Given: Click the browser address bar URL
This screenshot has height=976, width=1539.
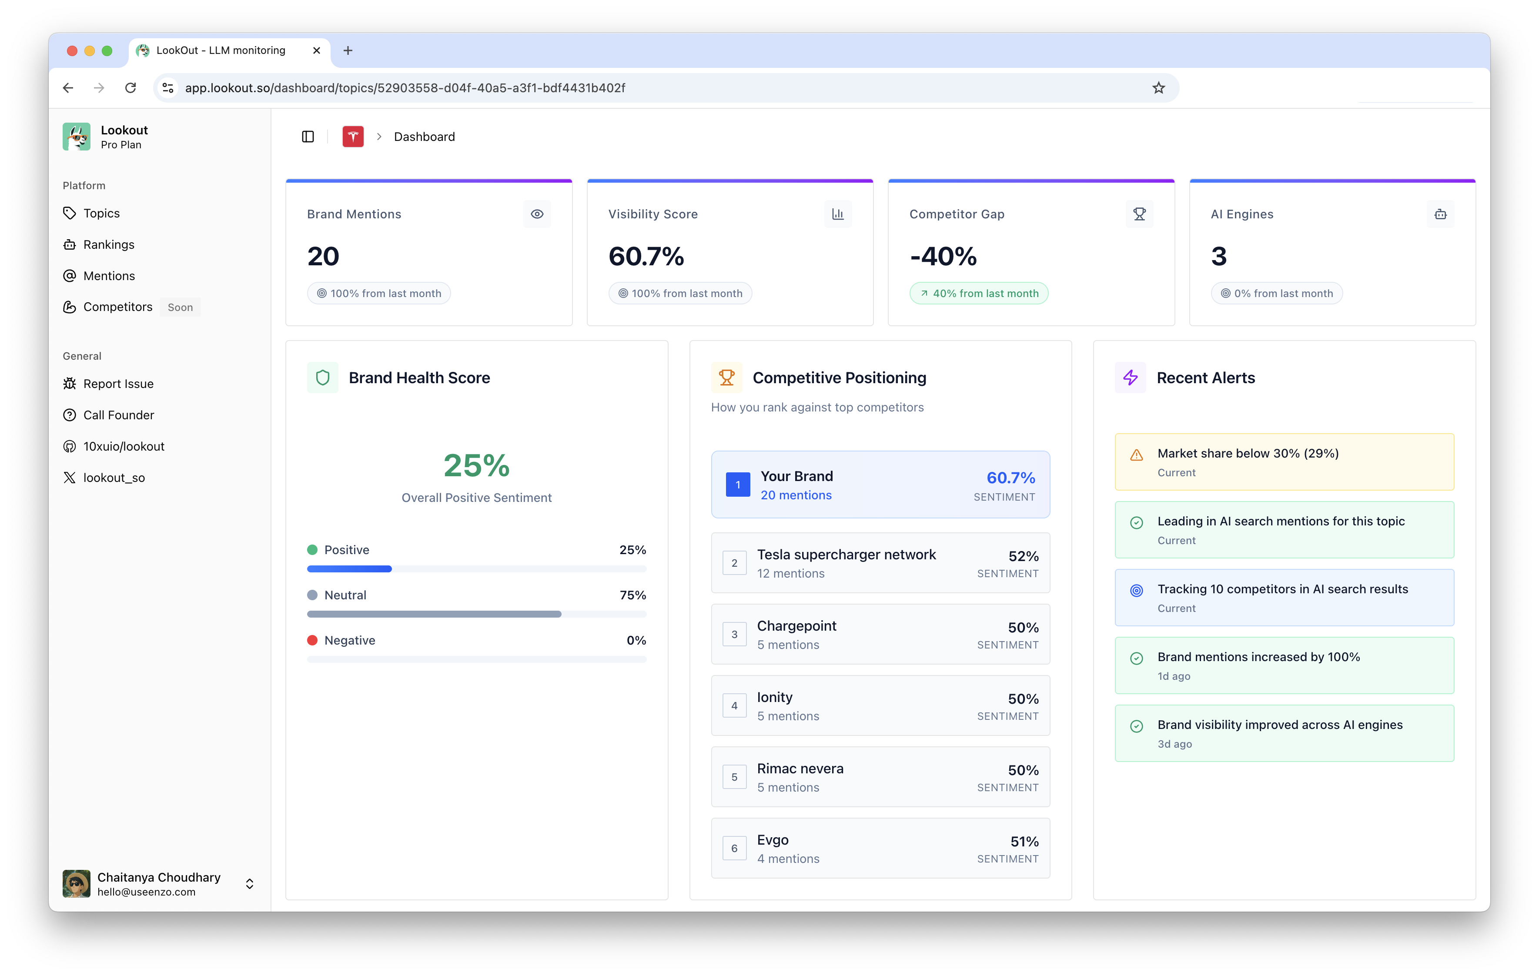Looking at the screenshot, I should (405, 88).
